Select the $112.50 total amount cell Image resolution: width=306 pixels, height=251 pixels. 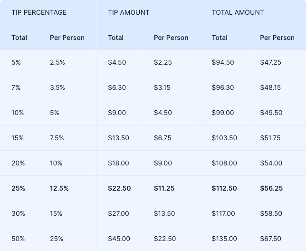coord(224,188)
